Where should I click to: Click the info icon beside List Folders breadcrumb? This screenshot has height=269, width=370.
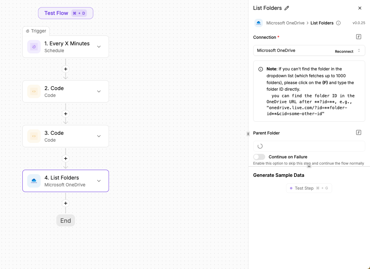click(338, 23)
